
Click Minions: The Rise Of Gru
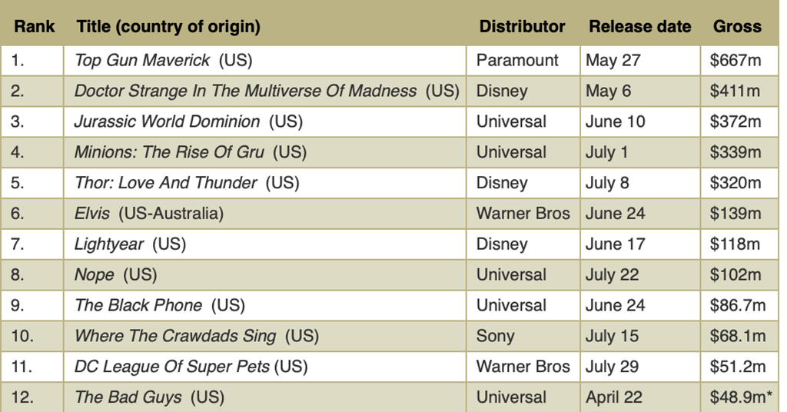coord(169,152)
